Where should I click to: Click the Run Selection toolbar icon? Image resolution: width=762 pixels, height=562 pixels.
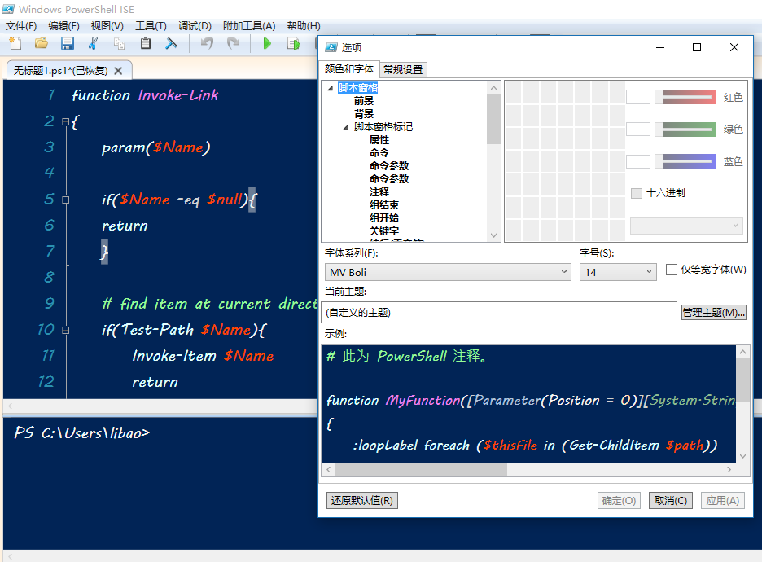pos(294,44)
